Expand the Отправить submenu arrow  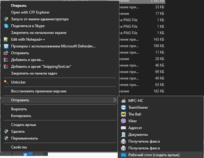[114, 100]
